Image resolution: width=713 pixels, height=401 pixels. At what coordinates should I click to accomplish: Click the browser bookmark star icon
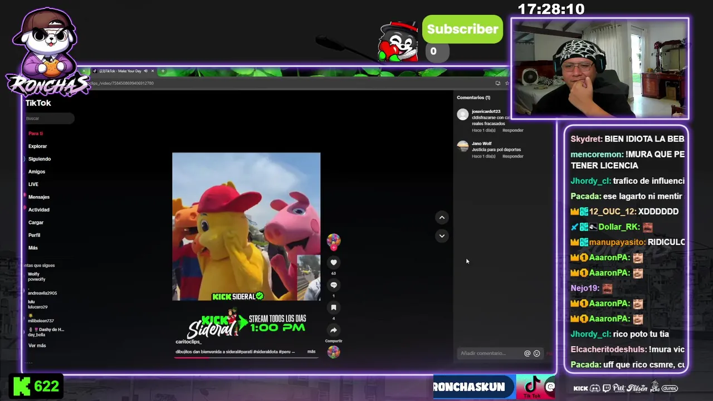507,83
